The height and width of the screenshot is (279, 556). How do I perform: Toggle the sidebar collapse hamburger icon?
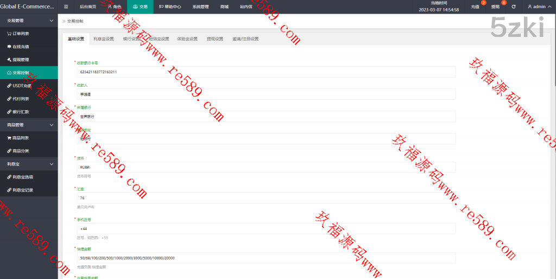pos(66,7)
